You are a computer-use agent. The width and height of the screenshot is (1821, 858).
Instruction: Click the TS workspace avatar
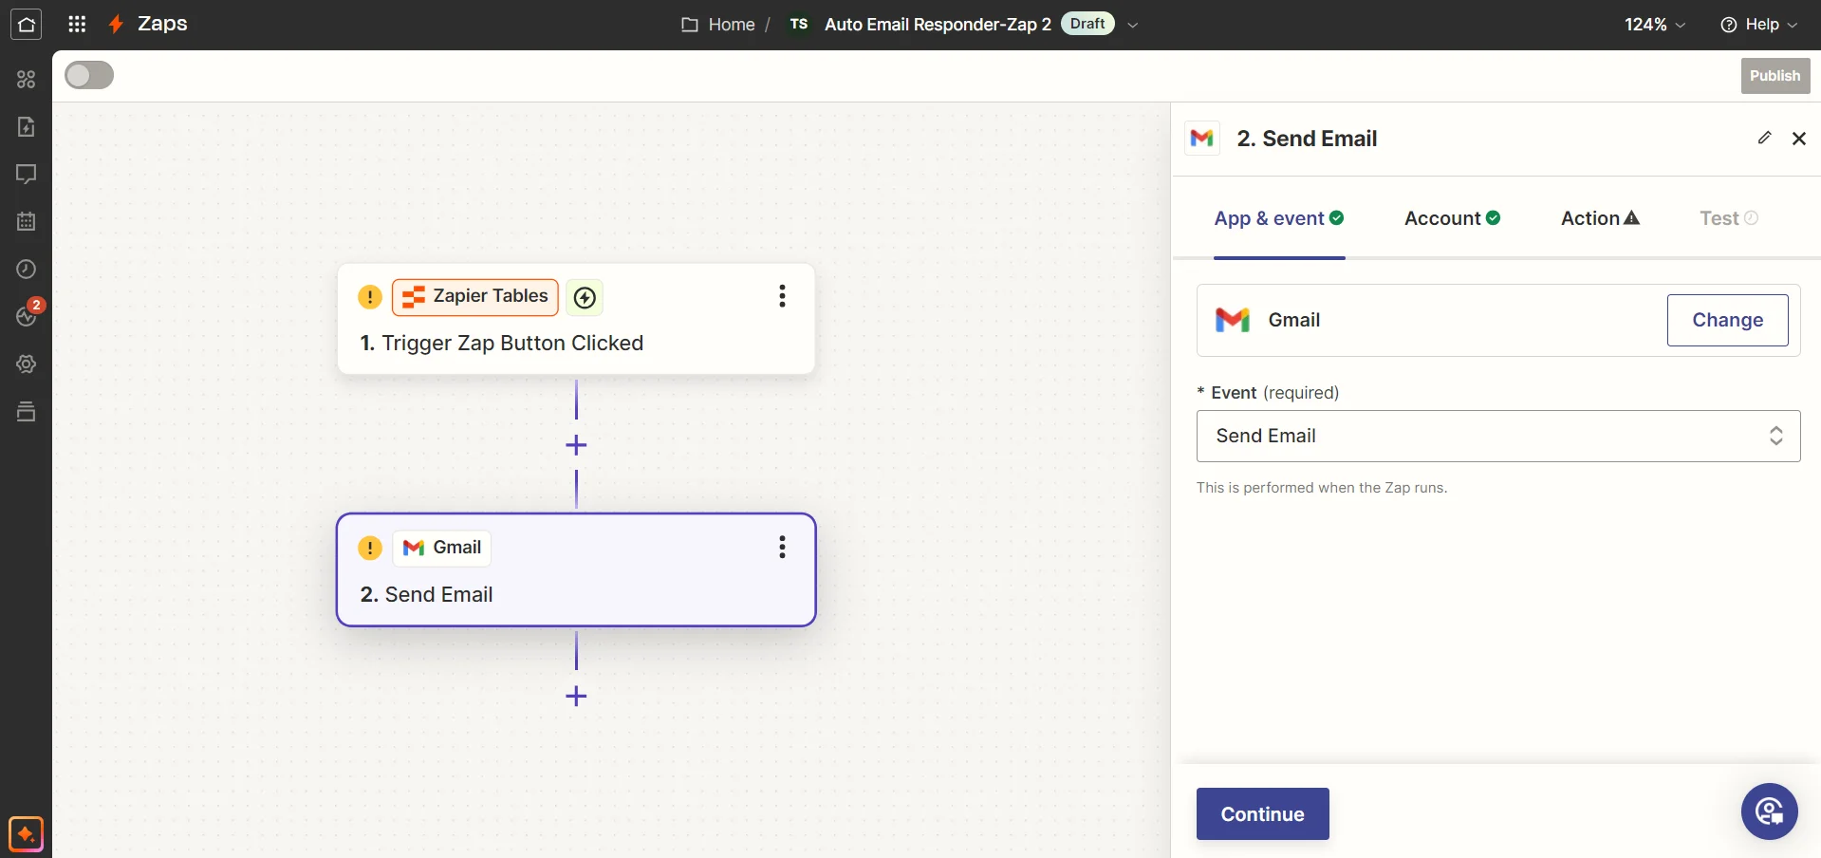coord(799,24)
